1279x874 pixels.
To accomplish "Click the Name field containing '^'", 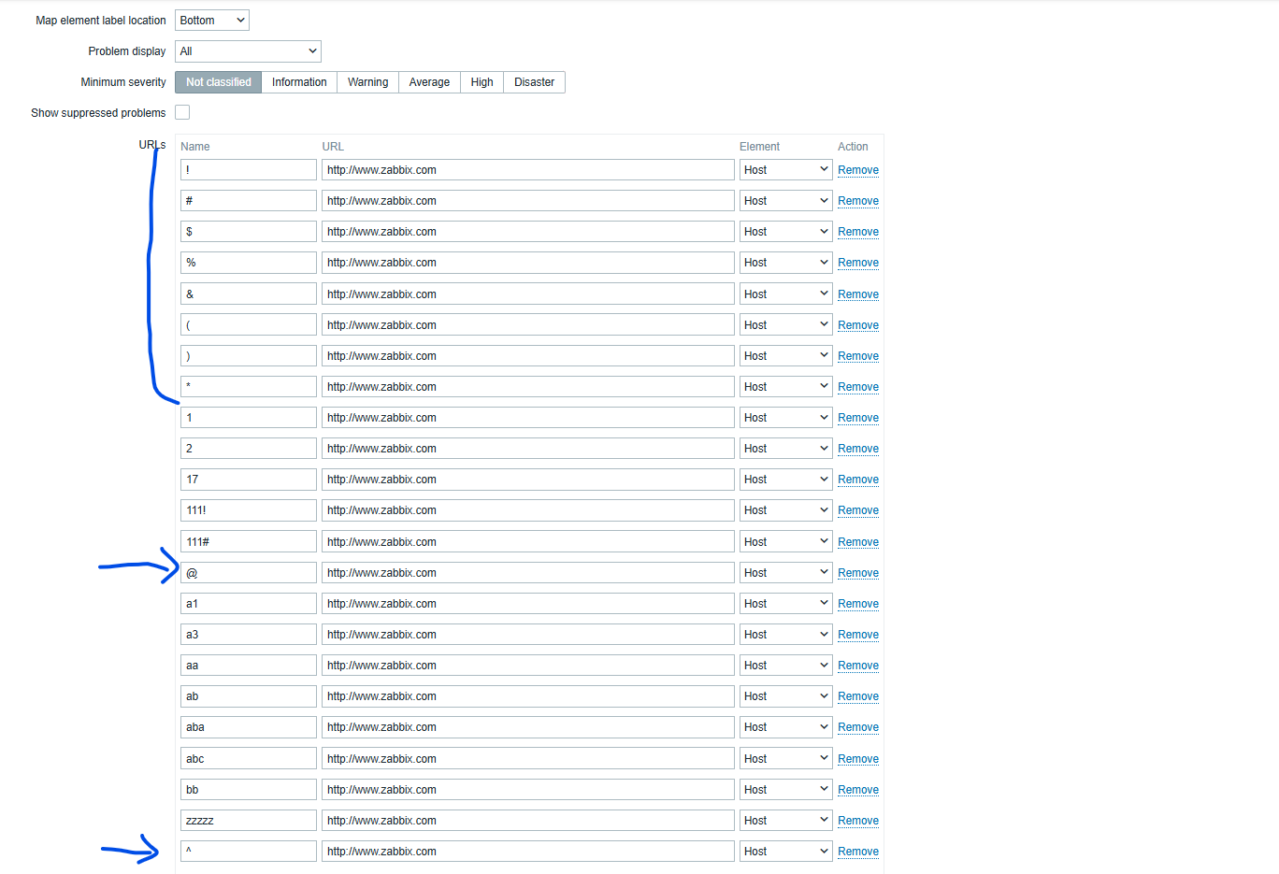I will (x=249, y=852).
